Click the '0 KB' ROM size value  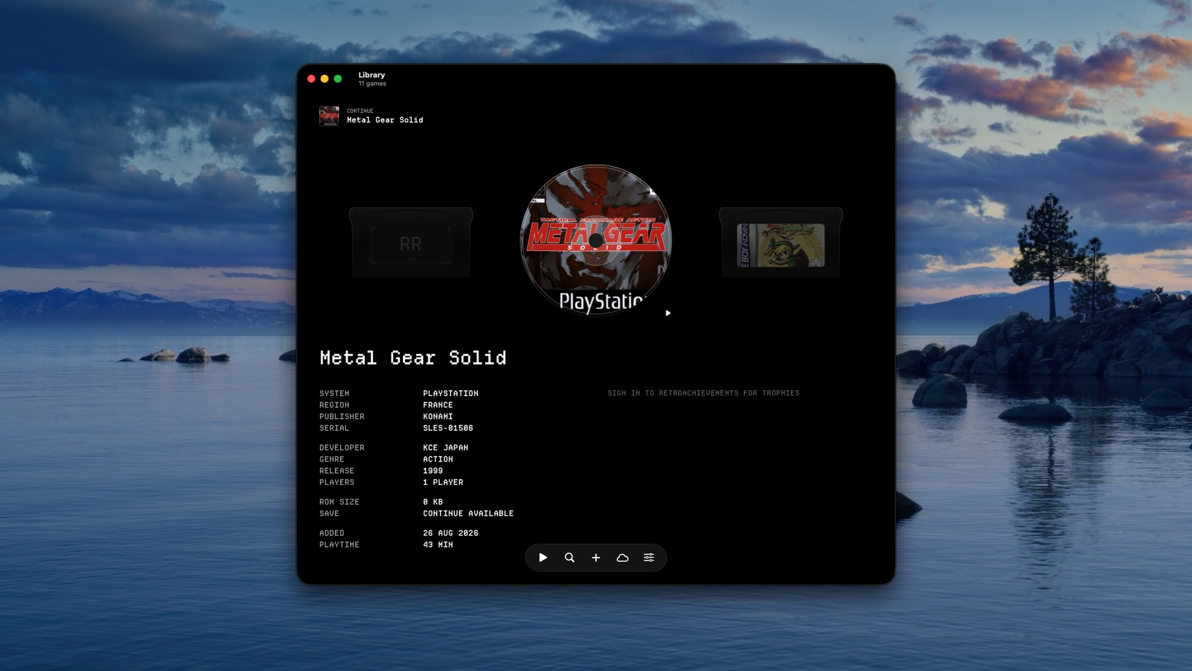[x=433, y=502]
